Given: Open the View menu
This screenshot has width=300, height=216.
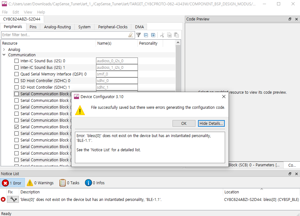Looking at the screenshot, I should point(28,12).
